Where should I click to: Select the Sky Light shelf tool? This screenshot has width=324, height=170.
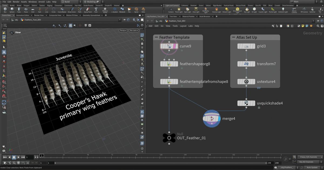[247, 10]
